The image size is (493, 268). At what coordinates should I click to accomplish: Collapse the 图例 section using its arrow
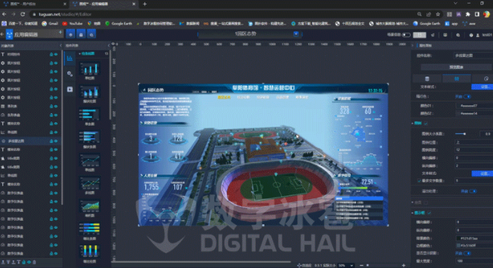coord(412,124)
